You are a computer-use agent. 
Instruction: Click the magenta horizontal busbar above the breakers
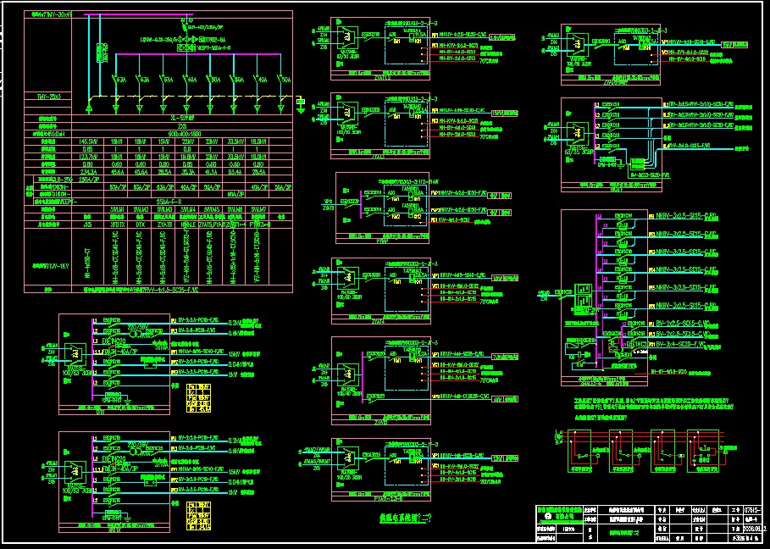coord(191,54)
